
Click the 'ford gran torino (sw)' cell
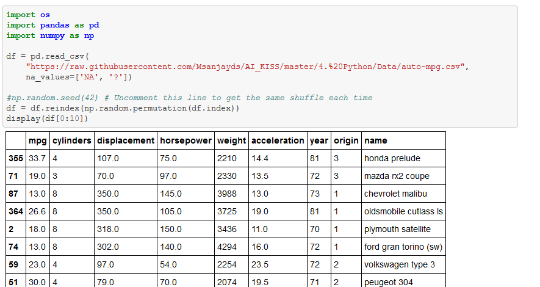pos(403,247)
